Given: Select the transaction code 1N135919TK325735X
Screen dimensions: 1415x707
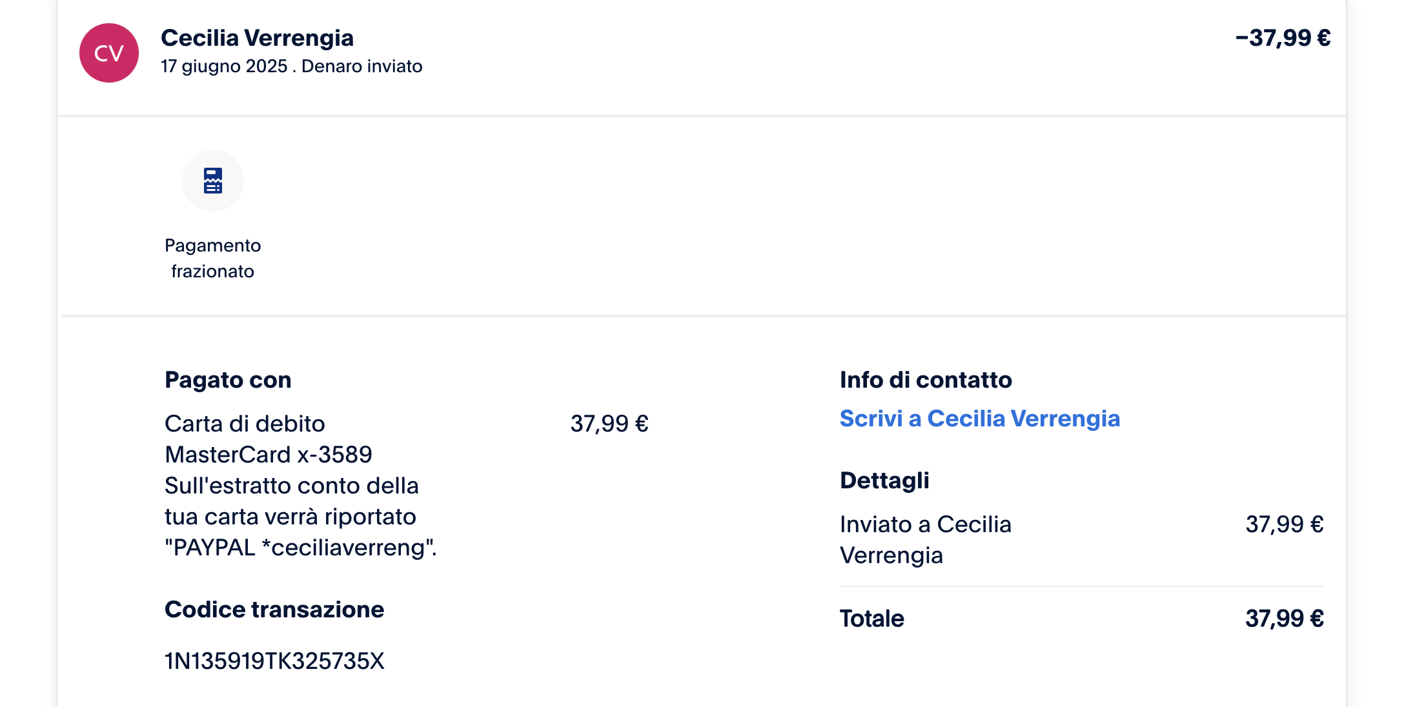Looking at the screenshot, I should coord(274,661).
